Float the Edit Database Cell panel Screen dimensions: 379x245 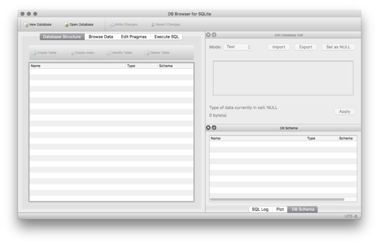(x=214, y=35)
